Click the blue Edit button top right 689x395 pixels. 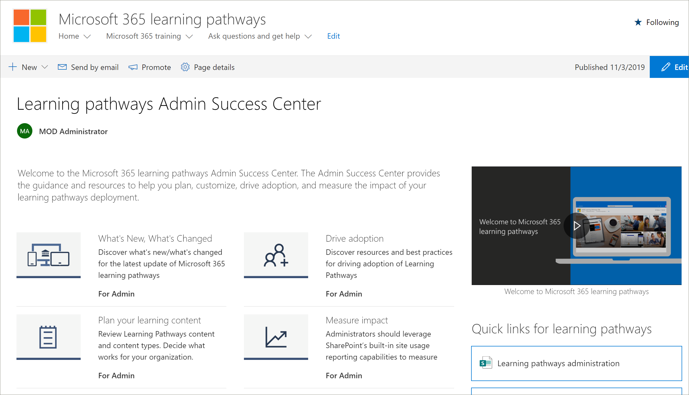click(672, 67)
